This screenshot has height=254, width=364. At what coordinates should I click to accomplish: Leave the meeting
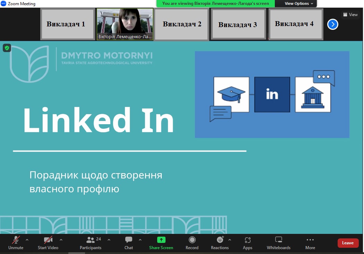point(348,243)
